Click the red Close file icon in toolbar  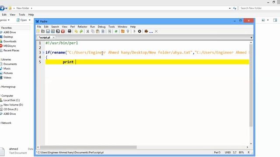pyautogui.click(x=63, y=31)
